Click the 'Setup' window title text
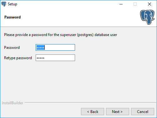 tap(13, 4)
